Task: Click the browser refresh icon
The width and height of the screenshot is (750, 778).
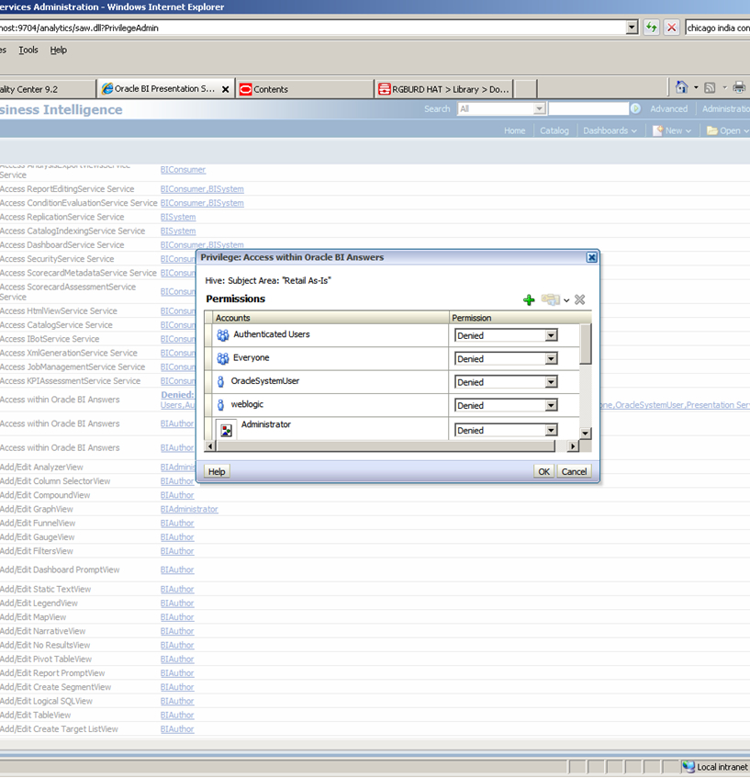Action: (x=651, y=28)
